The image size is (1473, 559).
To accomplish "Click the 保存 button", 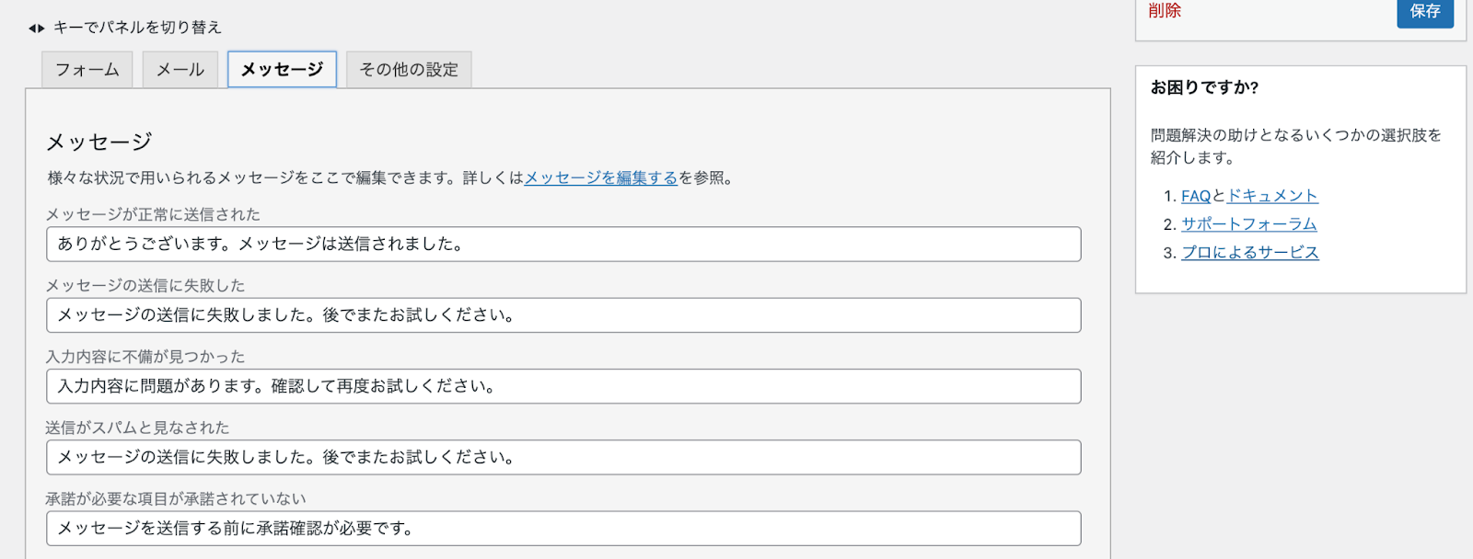I will tap(1425, 11).
